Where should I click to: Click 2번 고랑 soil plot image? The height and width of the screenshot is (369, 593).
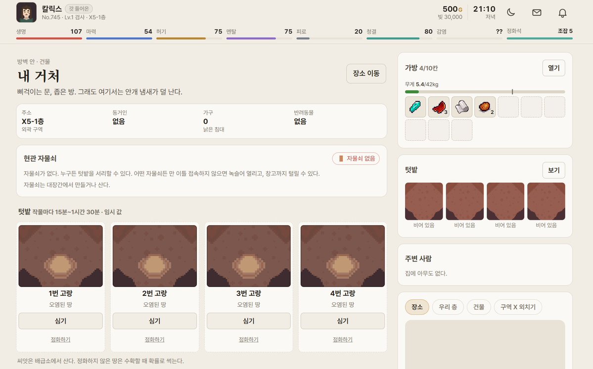(155, 256)
